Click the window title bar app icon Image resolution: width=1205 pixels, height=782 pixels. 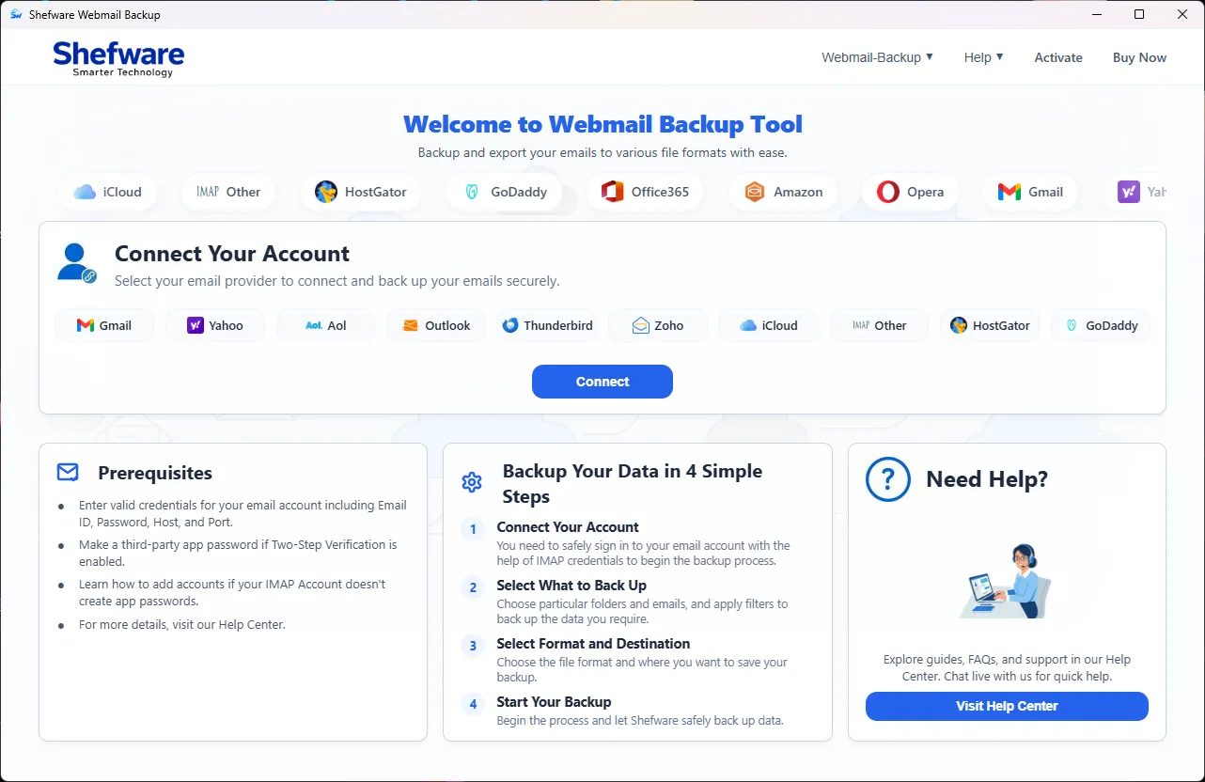(x=16, y=14)
